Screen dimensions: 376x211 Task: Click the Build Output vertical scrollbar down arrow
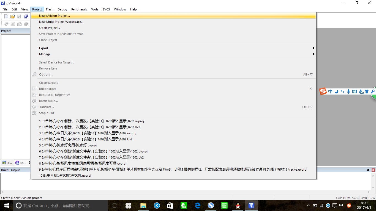point(374,188)
